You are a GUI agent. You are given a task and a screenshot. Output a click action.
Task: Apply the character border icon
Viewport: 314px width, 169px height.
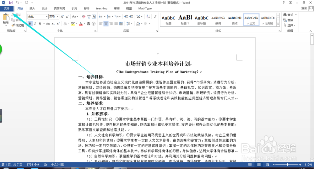tap(94, 17)
